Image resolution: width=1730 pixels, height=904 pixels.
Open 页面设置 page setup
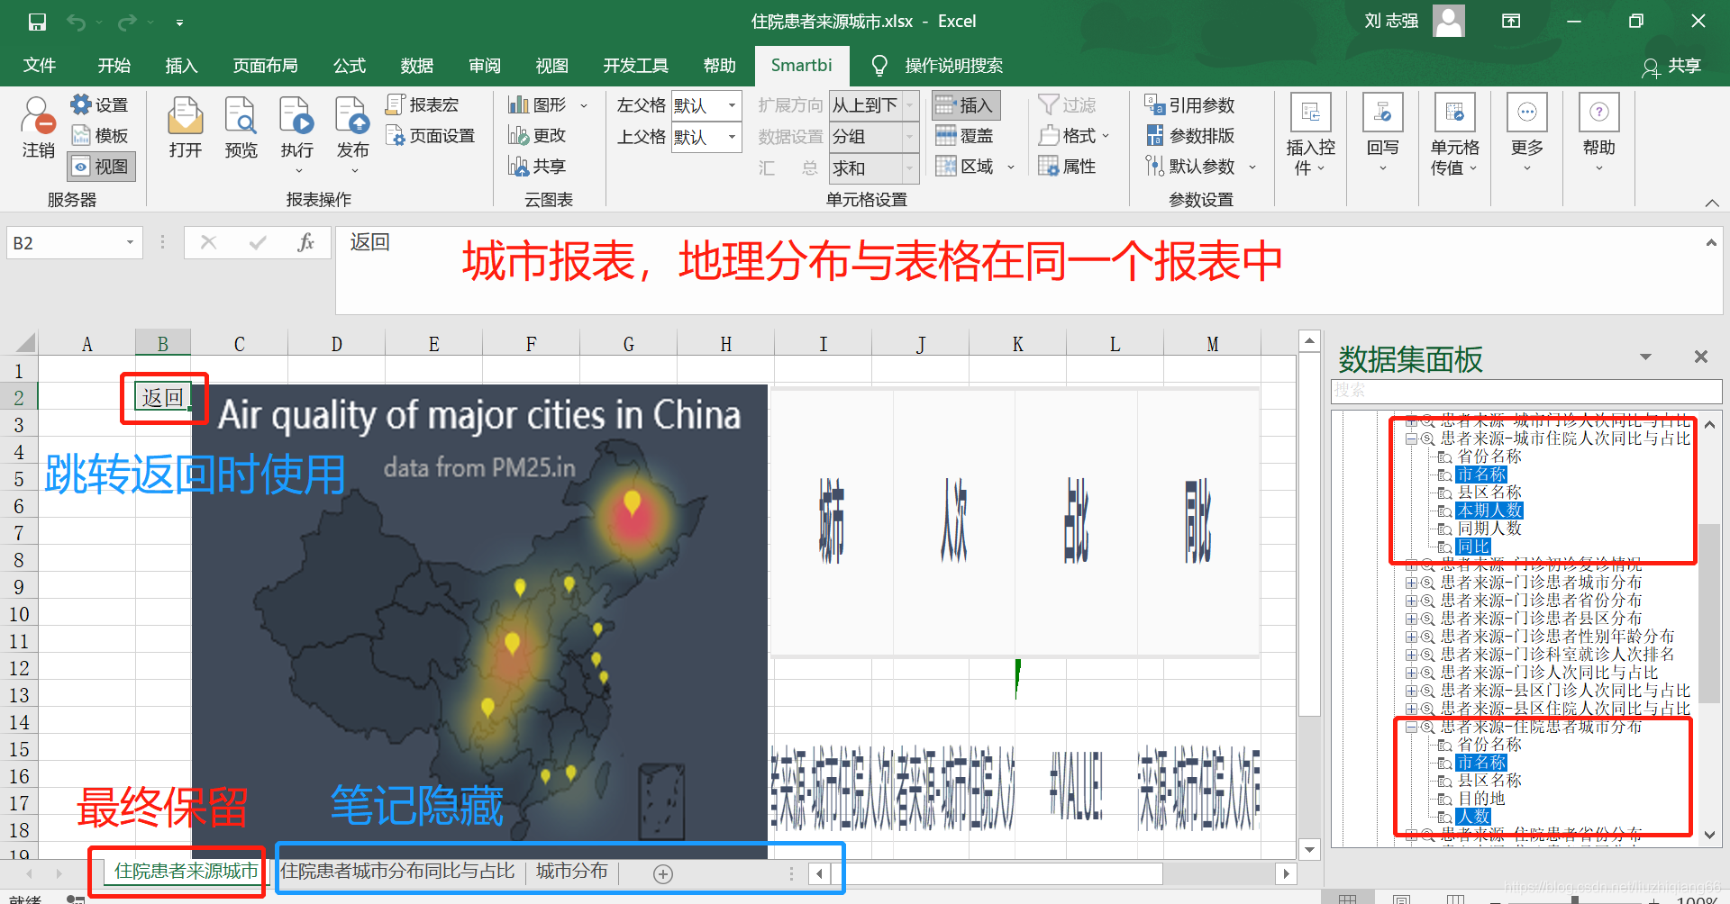[431, 136]
